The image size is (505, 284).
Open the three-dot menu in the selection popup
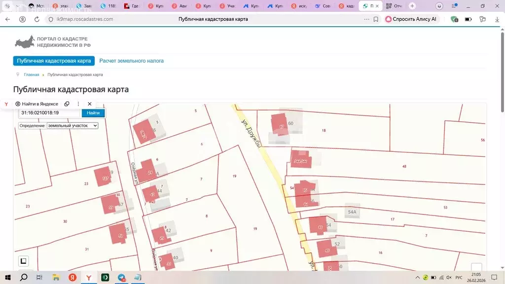(x=78, y=104)
